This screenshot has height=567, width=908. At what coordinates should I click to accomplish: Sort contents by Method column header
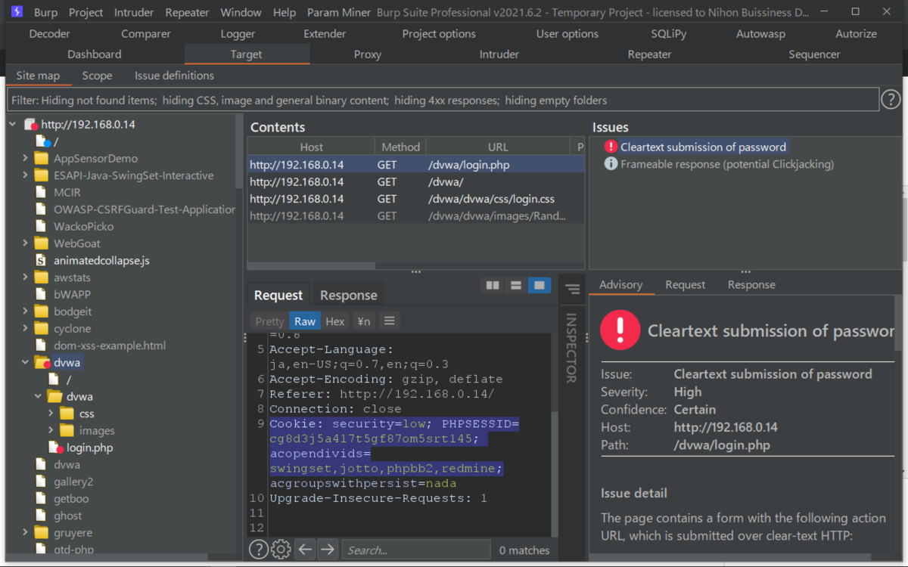[x=400, y=147]
